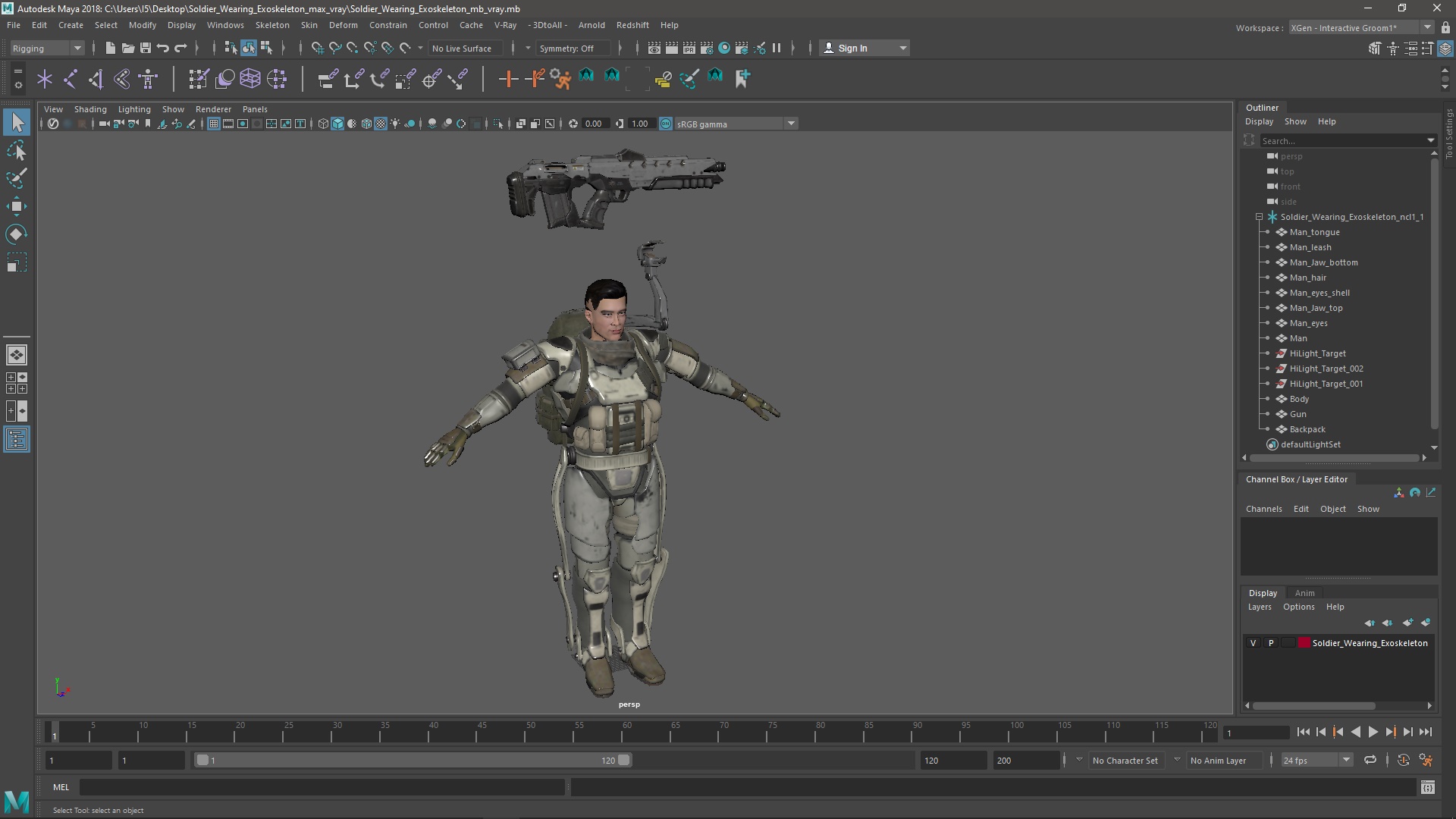This screenshot has width=1456, height=819.
Task: Toggle layer visibility V for Soldier_Wearing_Exoskeleton
Action: 1253,643
